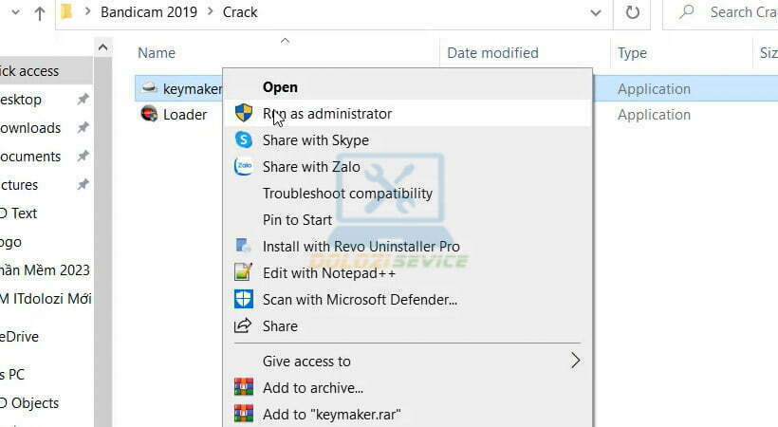Click the Loader application file icon
Image resolution: width=778 pixels, height=427 pixels.
pyautogui.click(x=149, y=115)
